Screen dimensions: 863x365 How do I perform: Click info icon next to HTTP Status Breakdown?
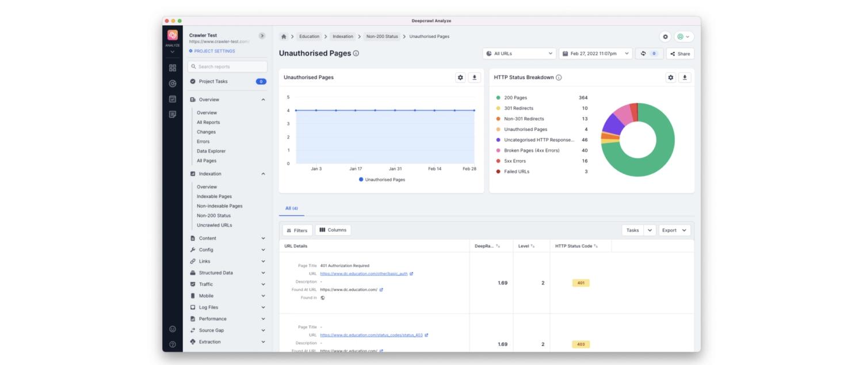point(559,77)
